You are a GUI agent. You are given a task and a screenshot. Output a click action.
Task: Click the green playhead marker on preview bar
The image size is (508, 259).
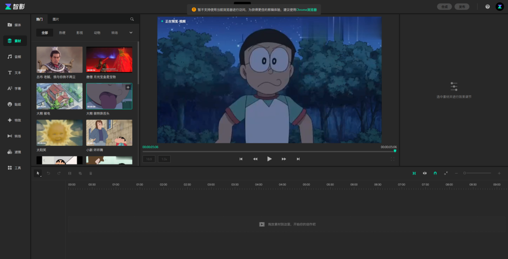coord(395,151)
